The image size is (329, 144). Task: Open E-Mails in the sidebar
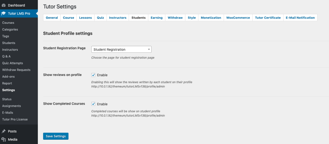[8, 113]
